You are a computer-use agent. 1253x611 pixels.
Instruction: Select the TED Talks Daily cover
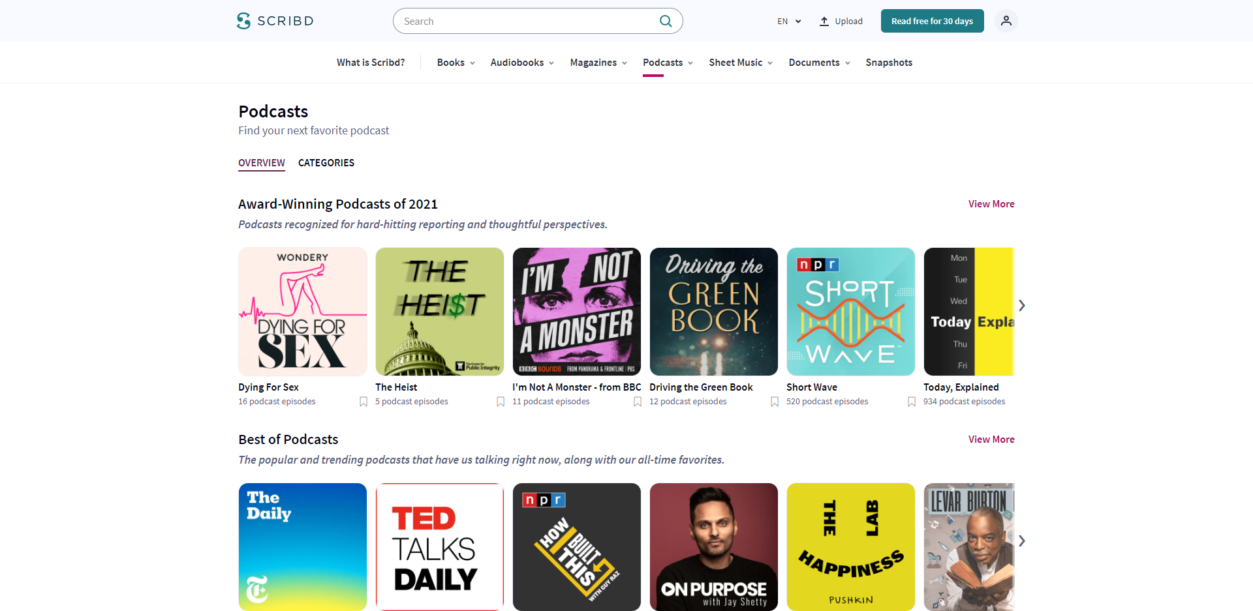point(440,547)
